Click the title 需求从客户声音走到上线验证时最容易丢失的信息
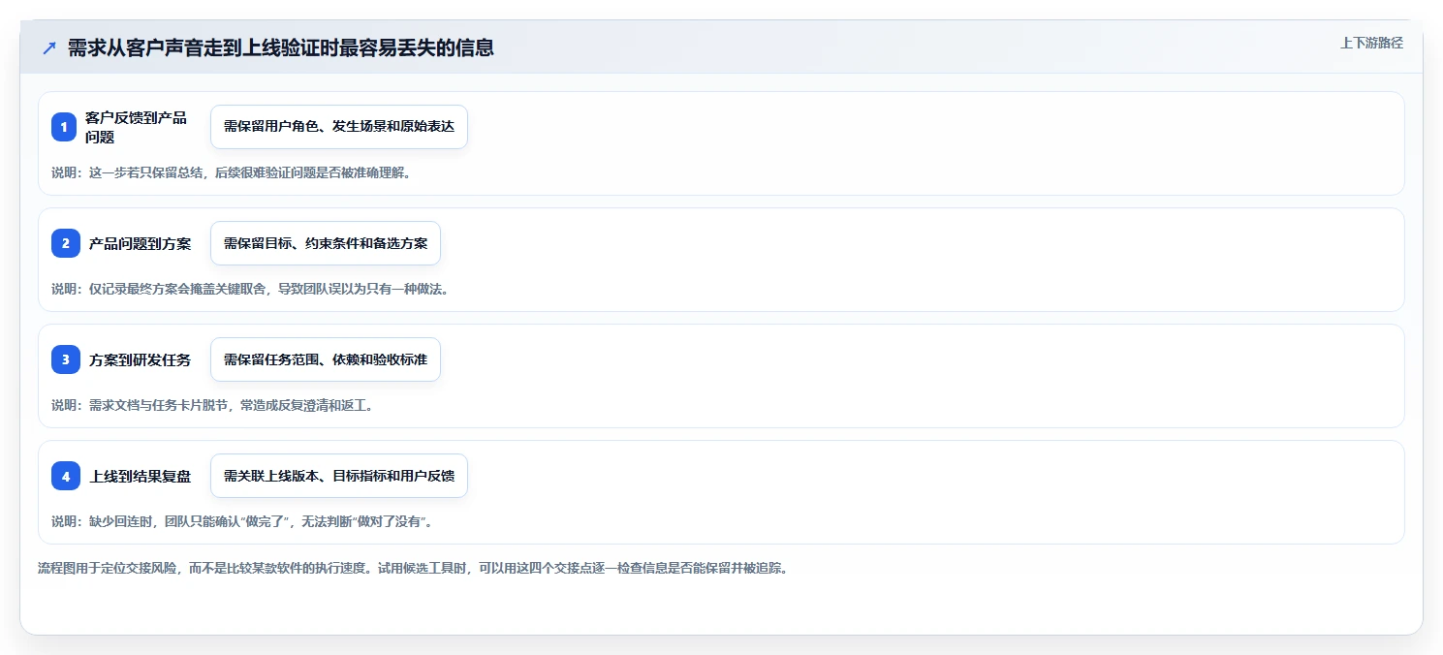Viewport: 1443px width, 655px height. [x=281, y=47]
